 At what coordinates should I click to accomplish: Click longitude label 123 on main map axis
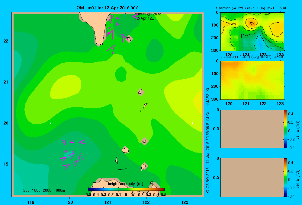pos(185,202)
